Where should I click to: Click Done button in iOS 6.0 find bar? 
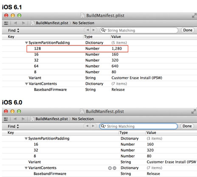click(x=187, y=126)
